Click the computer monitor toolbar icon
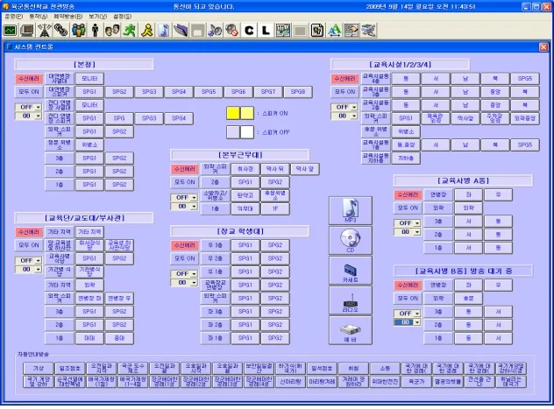The image size is (554, 409). [27, 31]
